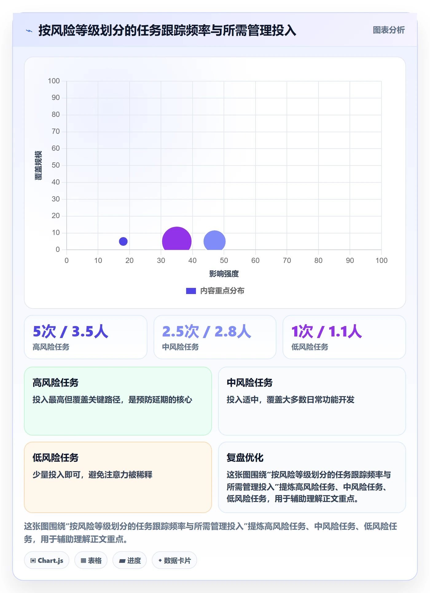Click the Chart.js tag chip
Image resolution: width=430 pixels, height=593 pixels.
pyautogui.click(x=47, y=560)
